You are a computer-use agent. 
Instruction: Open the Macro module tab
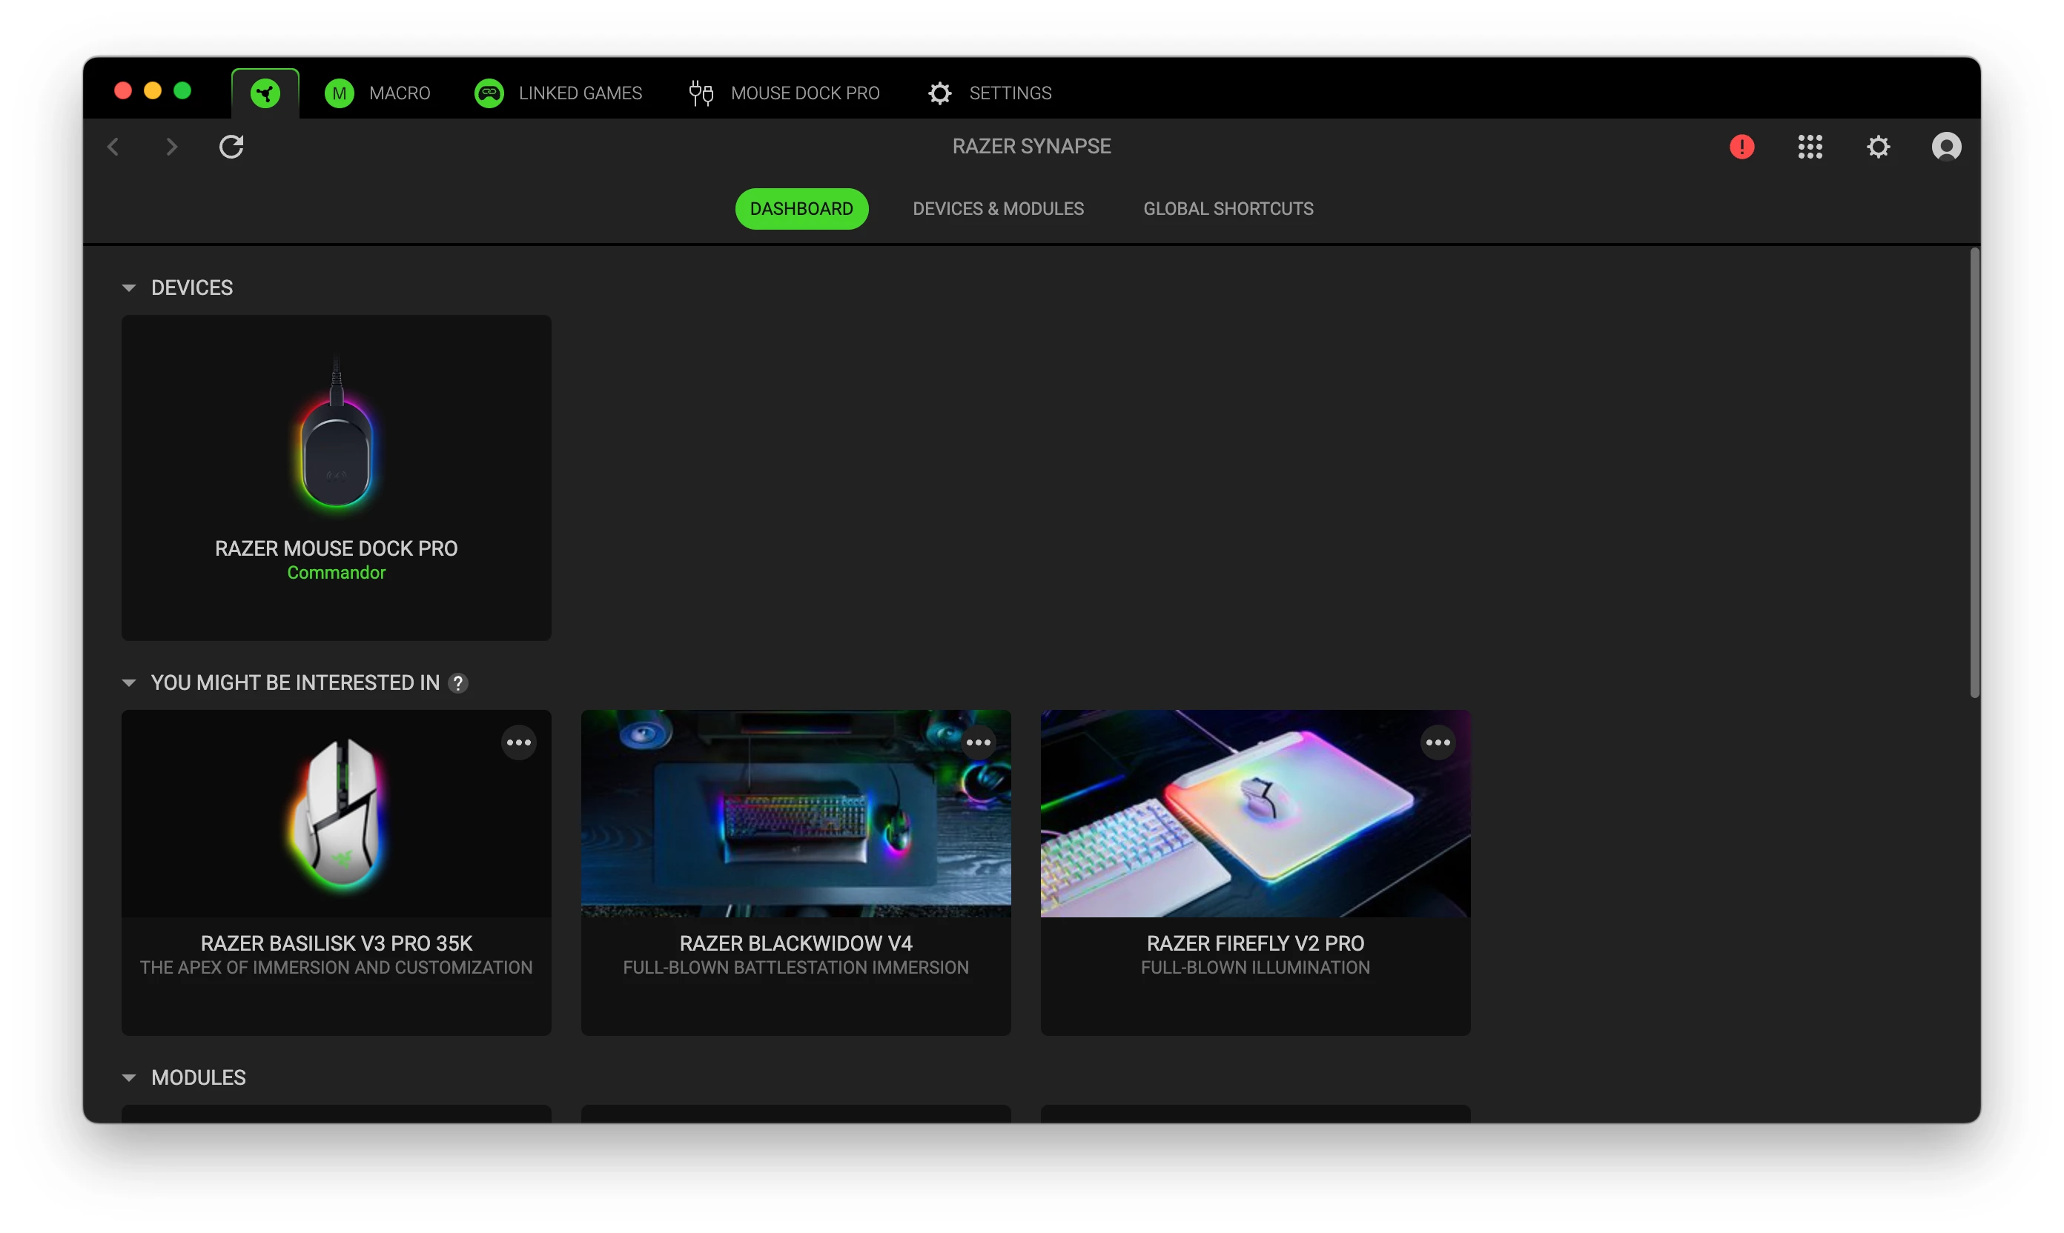click(x=377, y=93)
